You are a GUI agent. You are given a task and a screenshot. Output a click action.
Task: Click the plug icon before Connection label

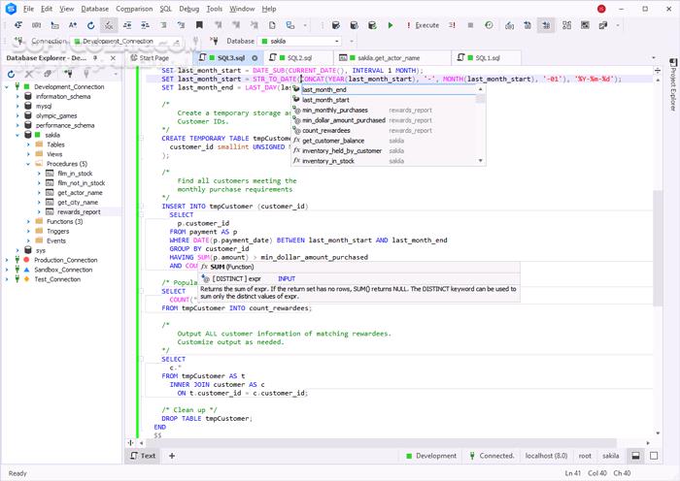[18, 41]
